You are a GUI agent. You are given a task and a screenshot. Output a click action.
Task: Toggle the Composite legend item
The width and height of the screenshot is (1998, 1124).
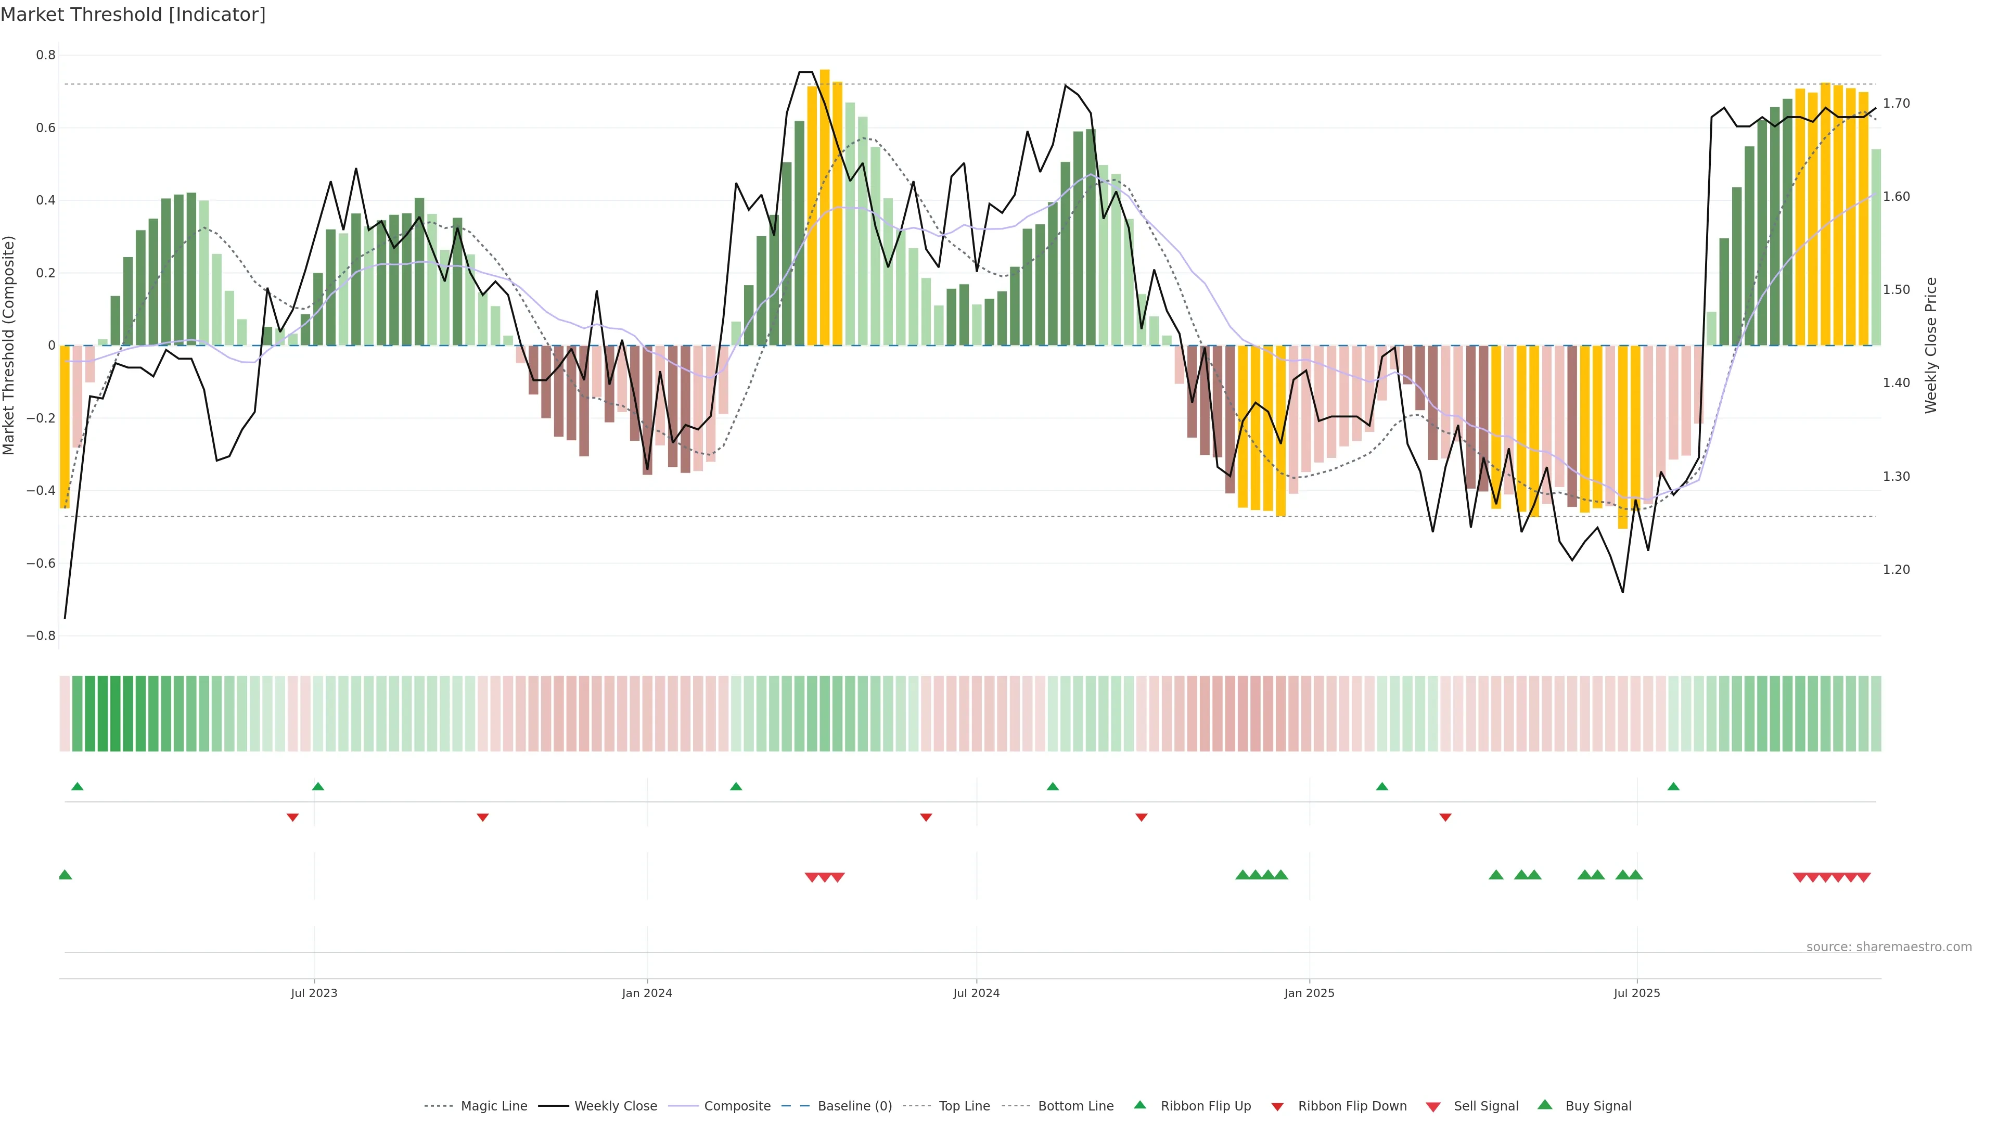coord(737,1105)
